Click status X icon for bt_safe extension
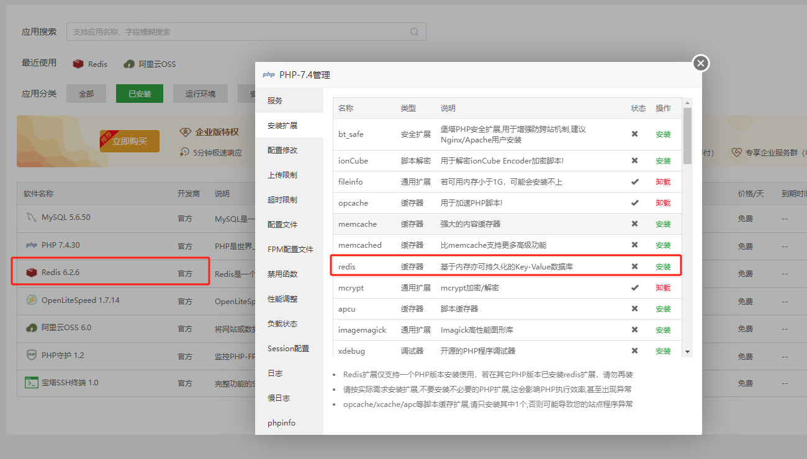 (634, 134)
